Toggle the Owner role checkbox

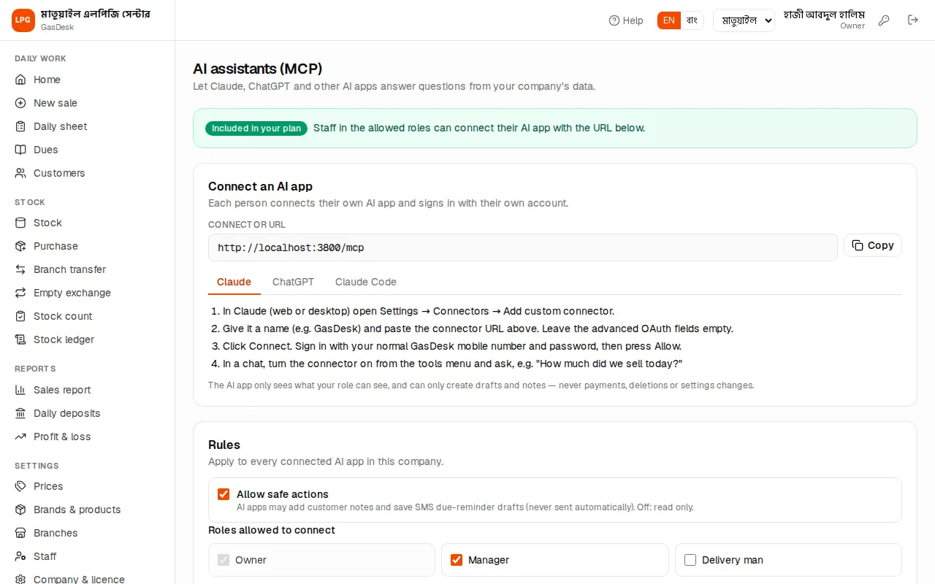224,560
